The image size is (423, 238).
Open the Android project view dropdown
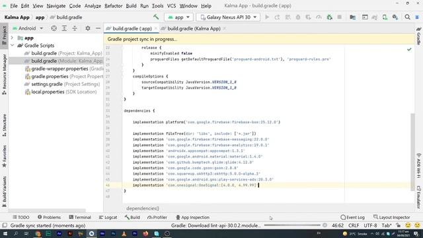pyautogui.click(x=28, y=28)
